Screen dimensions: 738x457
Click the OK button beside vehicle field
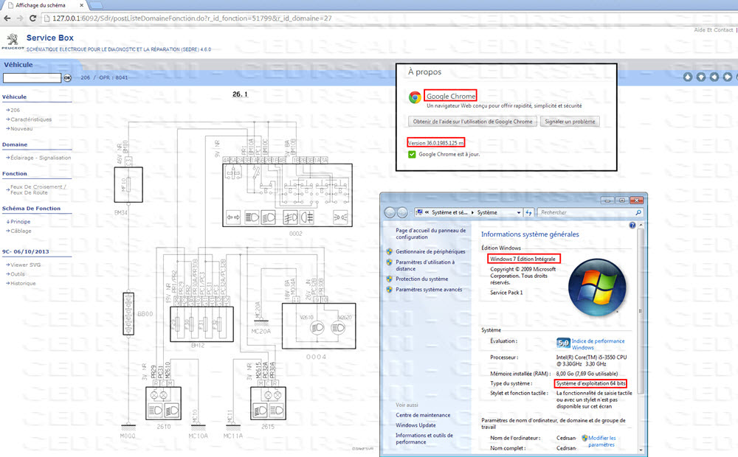coord(67,77)
